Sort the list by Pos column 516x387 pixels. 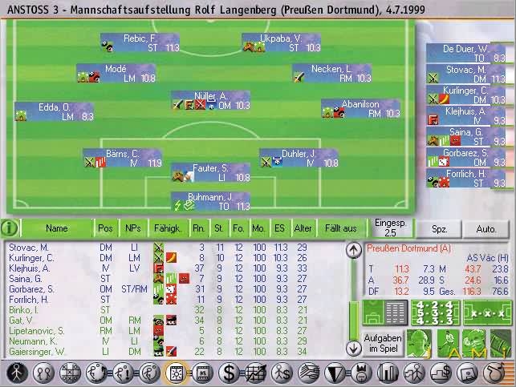(x=105, y=228)
